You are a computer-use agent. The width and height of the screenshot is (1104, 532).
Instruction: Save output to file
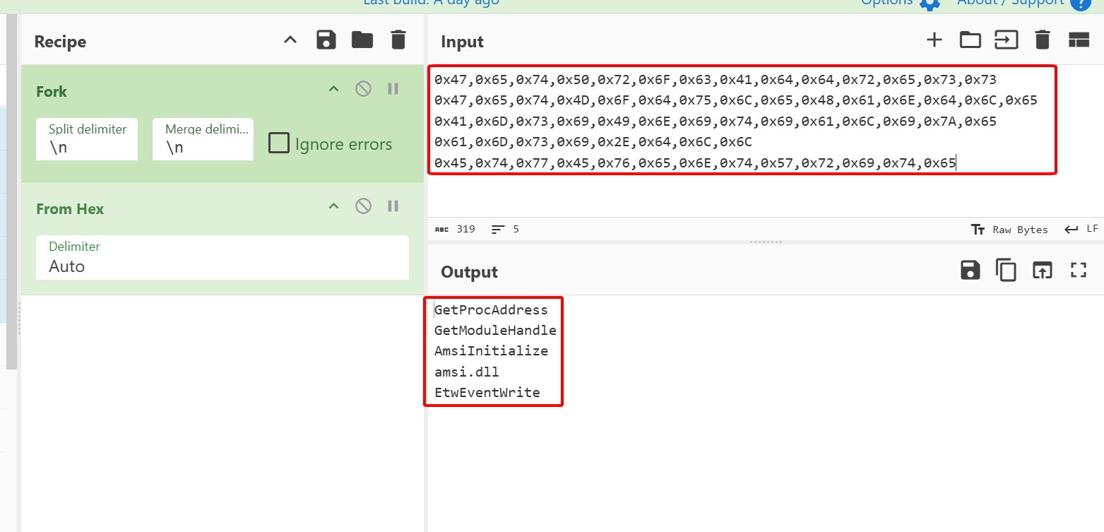pos(971,270)
